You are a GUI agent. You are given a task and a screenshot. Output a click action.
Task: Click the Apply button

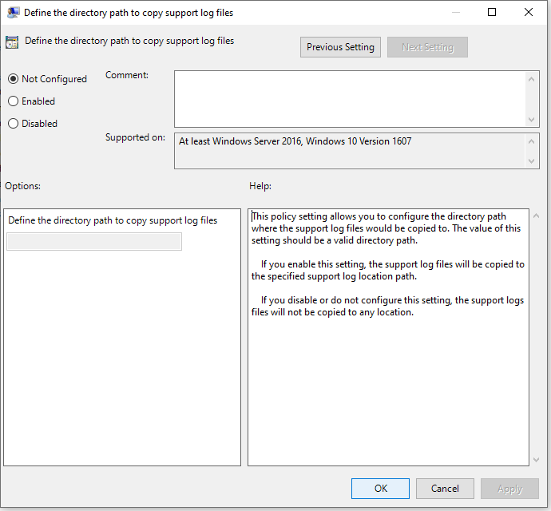[510, 489]
